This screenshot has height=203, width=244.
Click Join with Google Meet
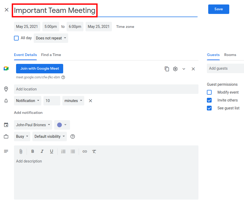click(39, 69)
